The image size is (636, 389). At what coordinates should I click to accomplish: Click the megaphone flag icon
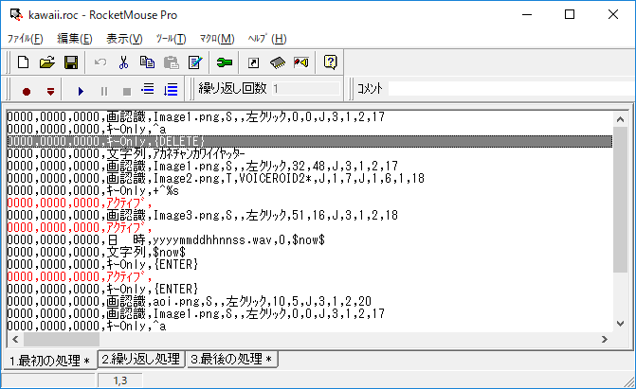(x=301, y=62)
